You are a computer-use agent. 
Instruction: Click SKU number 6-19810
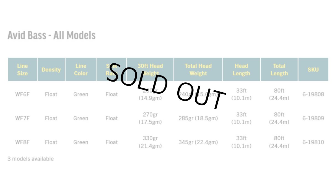[313, 142]
